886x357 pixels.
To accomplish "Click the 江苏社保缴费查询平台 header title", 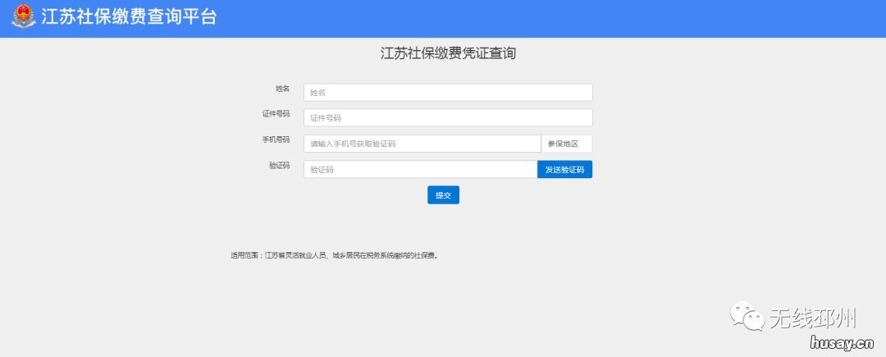I will click(128, 17).
